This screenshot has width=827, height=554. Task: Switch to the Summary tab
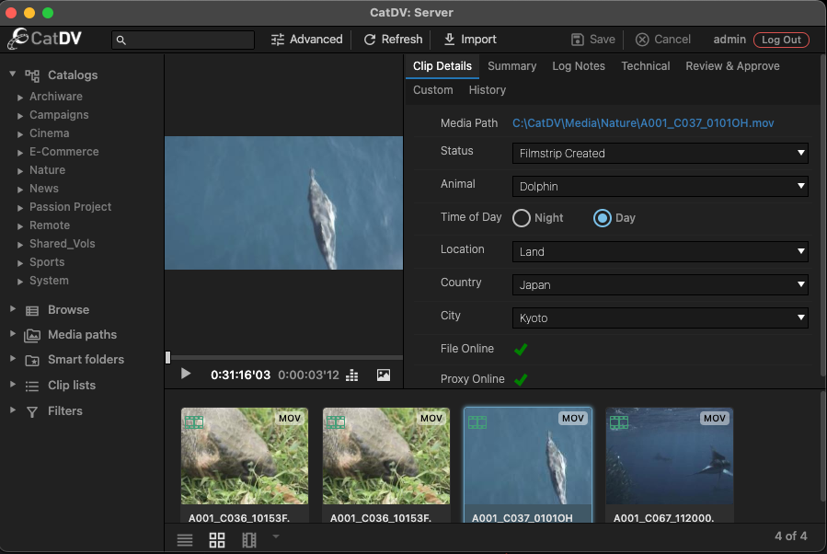[x=511, y=66]
